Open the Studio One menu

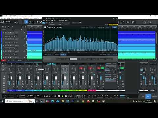tap(37, 18)
